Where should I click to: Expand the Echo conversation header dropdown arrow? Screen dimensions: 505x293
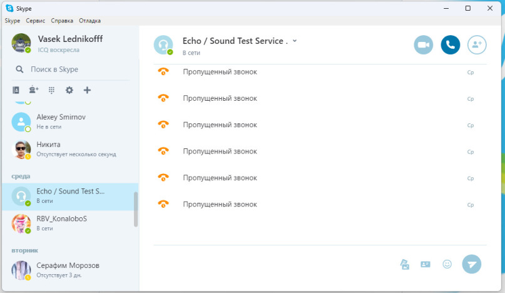click(295, 41)
